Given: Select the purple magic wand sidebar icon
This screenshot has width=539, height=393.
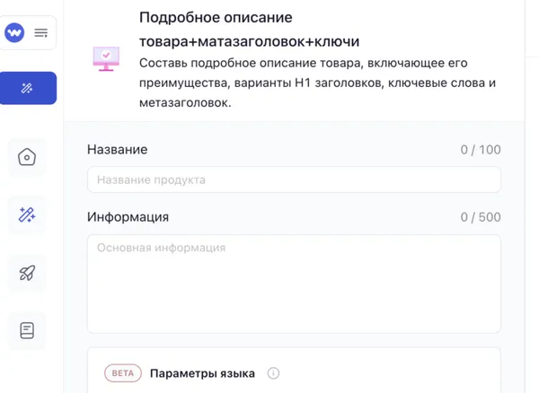Looking at the screenshot, I should [x=27, y=214].
